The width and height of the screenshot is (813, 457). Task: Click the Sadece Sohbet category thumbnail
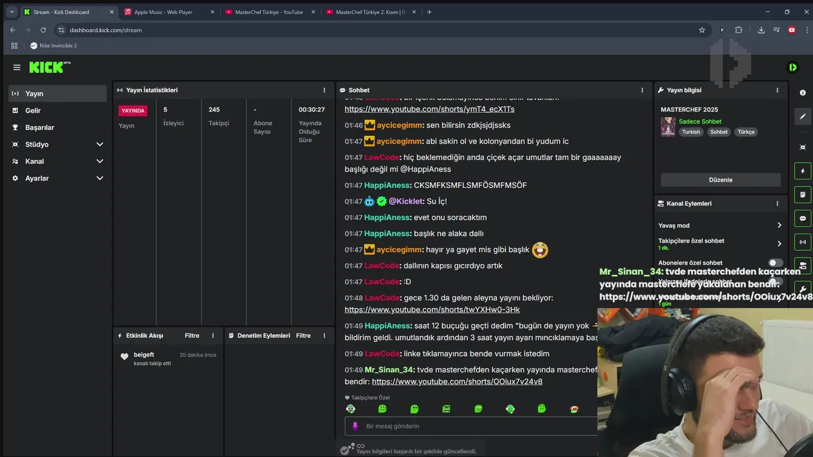click(x=668, y=126)
